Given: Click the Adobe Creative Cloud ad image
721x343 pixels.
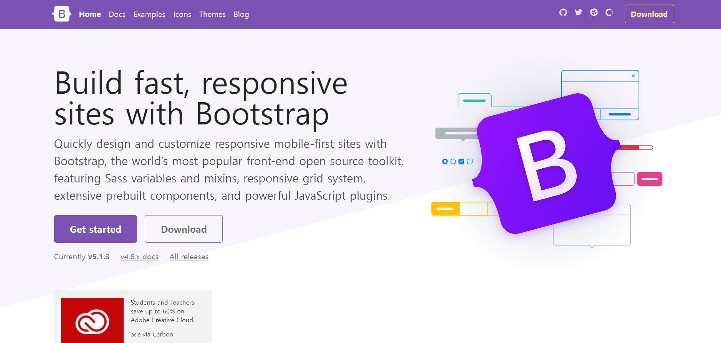Looking at the screenshot, I should (92, 320).
